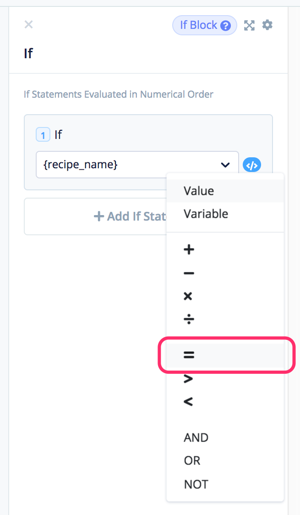Select the division operator
Viewport: 300px width, 515px height.
click(x=189, y=319)
